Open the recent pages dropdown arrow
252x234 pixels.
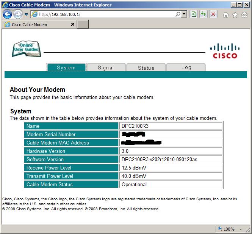pos(27,14)
